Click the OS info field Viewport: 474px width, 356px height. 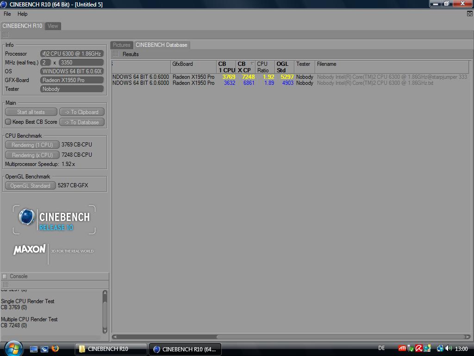click(x=72, y=71)
